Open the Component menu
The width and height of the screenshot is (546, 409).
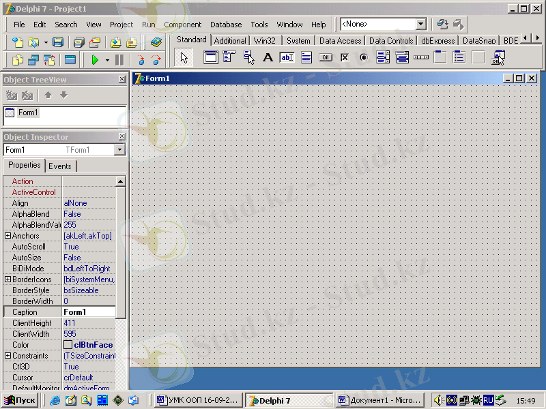[x=182, y=25]
